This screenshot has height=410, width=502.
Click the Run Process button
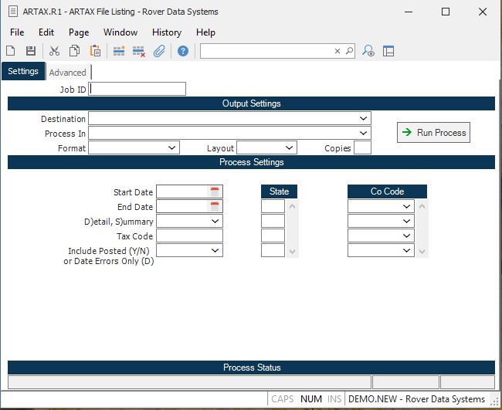click(x=433, y=133)
